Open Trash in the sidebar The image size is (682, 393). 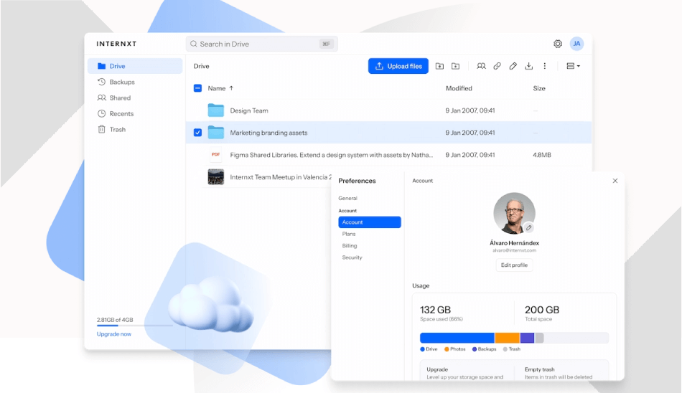tap(135, 130)
